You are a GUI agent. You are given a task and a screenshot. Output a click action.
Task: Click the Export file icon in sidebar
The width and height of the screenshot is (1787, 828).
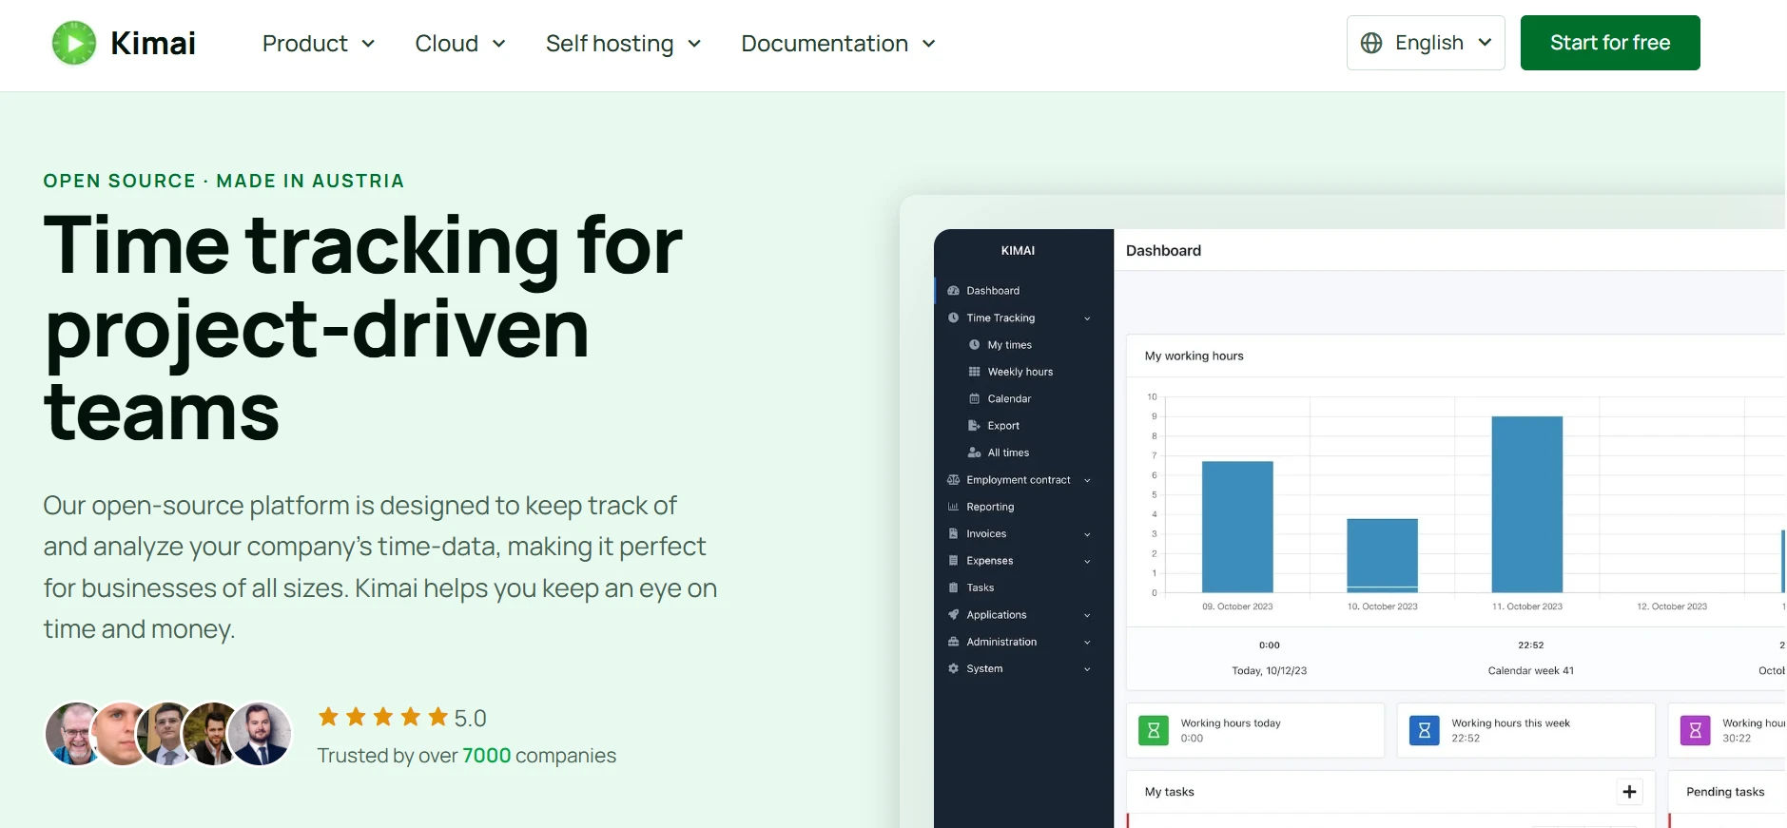coord(974,426)
